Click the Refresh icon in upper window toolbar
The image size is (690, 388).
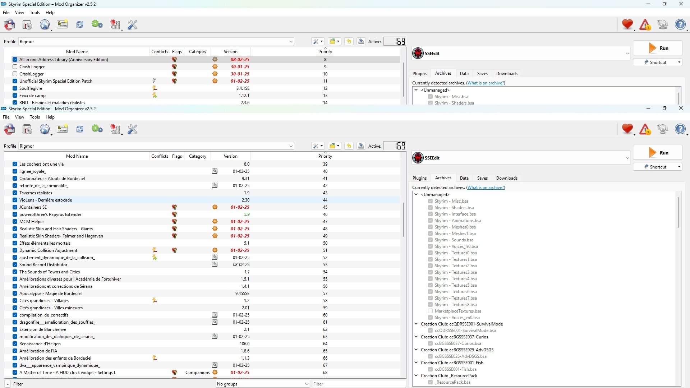click(x=80, y=25)
